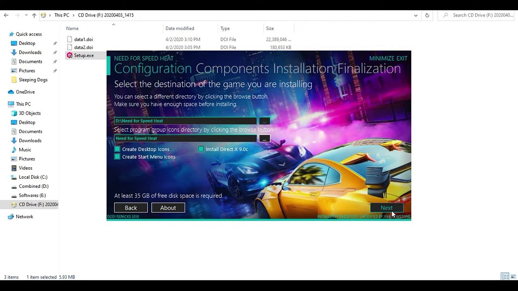This screenshot has height=291, width=518.
Task: Expand breadcrumb arrow after This PC
Action: [x=74, y=15]
